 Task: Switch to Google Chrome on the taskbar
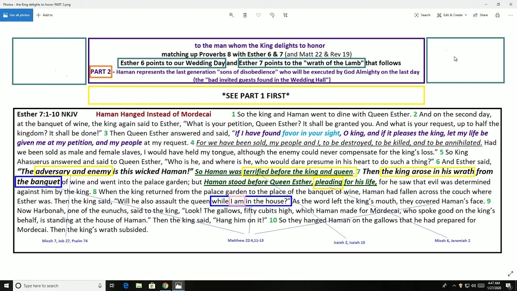pyautogui.click(x=165, y=286)
